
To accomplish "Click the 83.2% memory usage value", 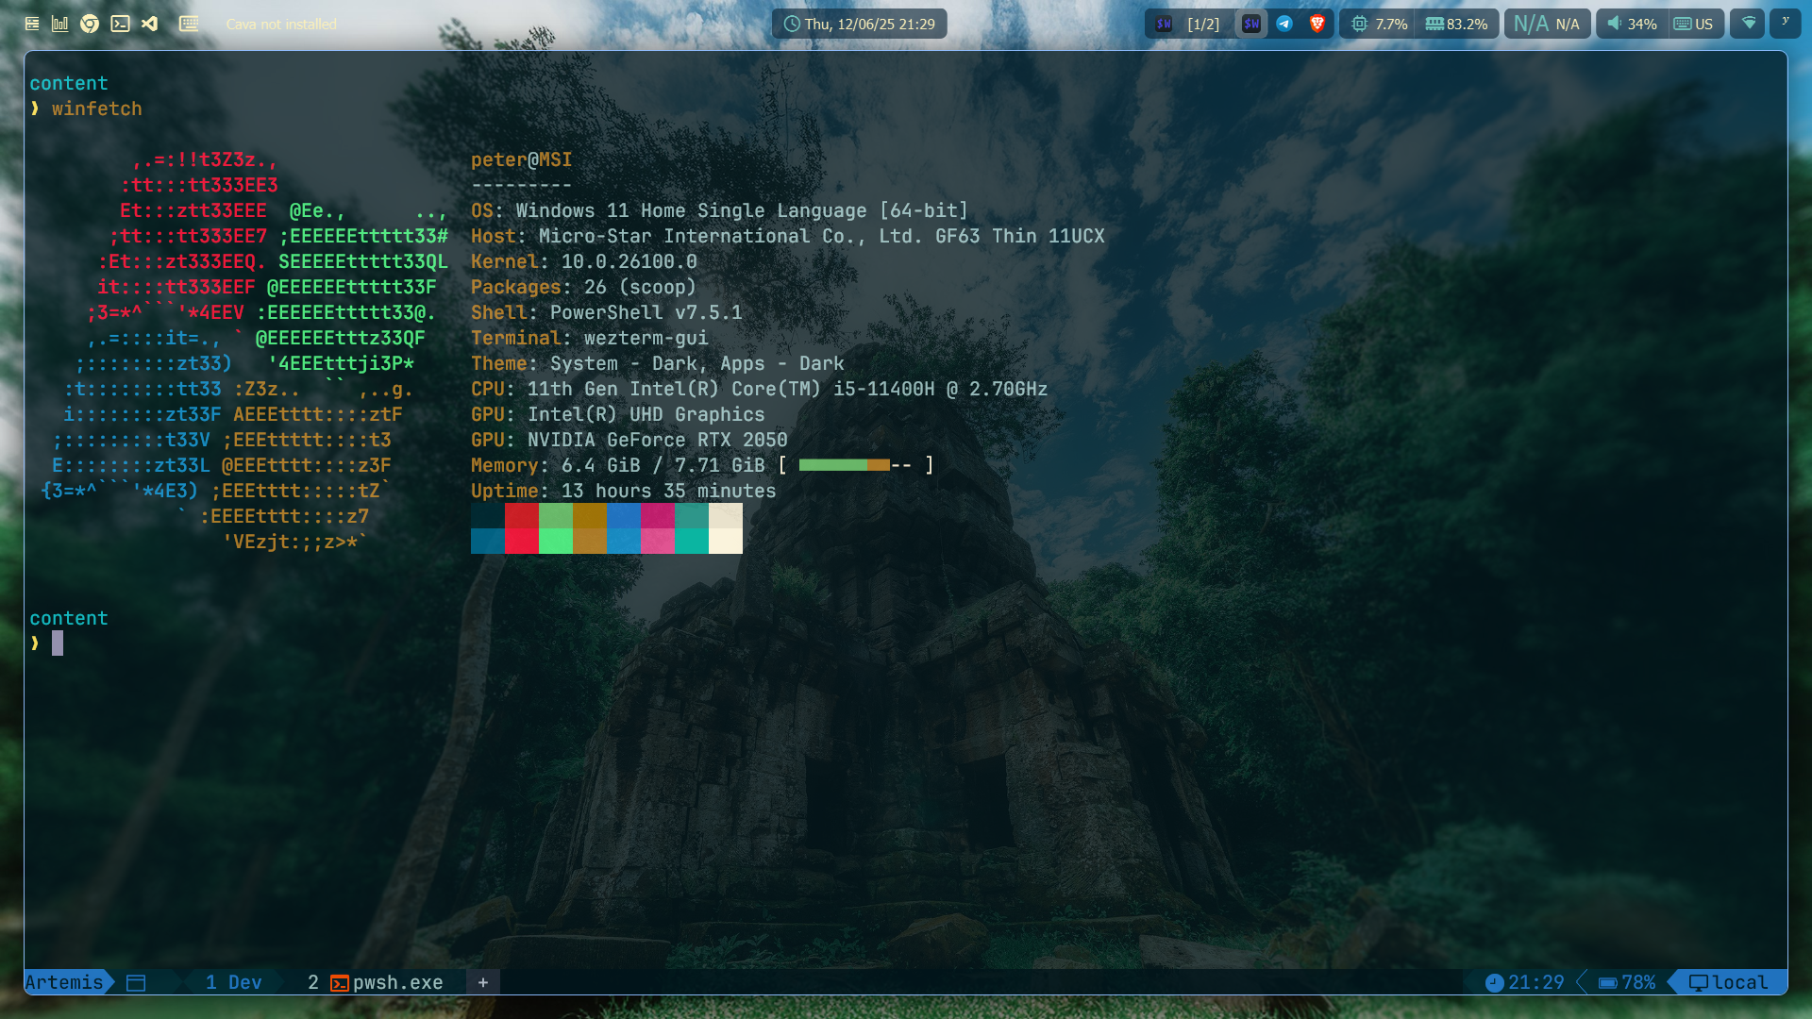I will point(1468,25).
